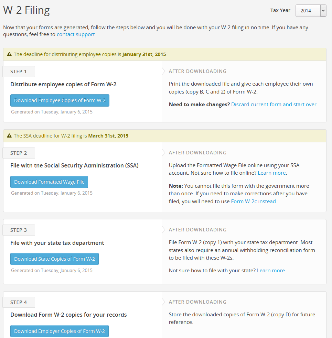332x338 pixels.
Task: Follow the Form W-2c instead link
Action: click(x=254, y=201)
